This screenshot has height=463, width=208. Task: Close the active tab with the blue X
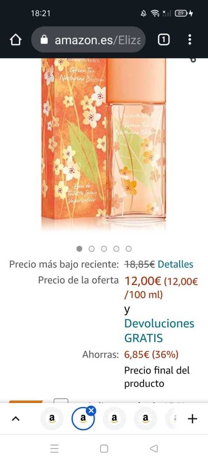[x=92, y=410]
